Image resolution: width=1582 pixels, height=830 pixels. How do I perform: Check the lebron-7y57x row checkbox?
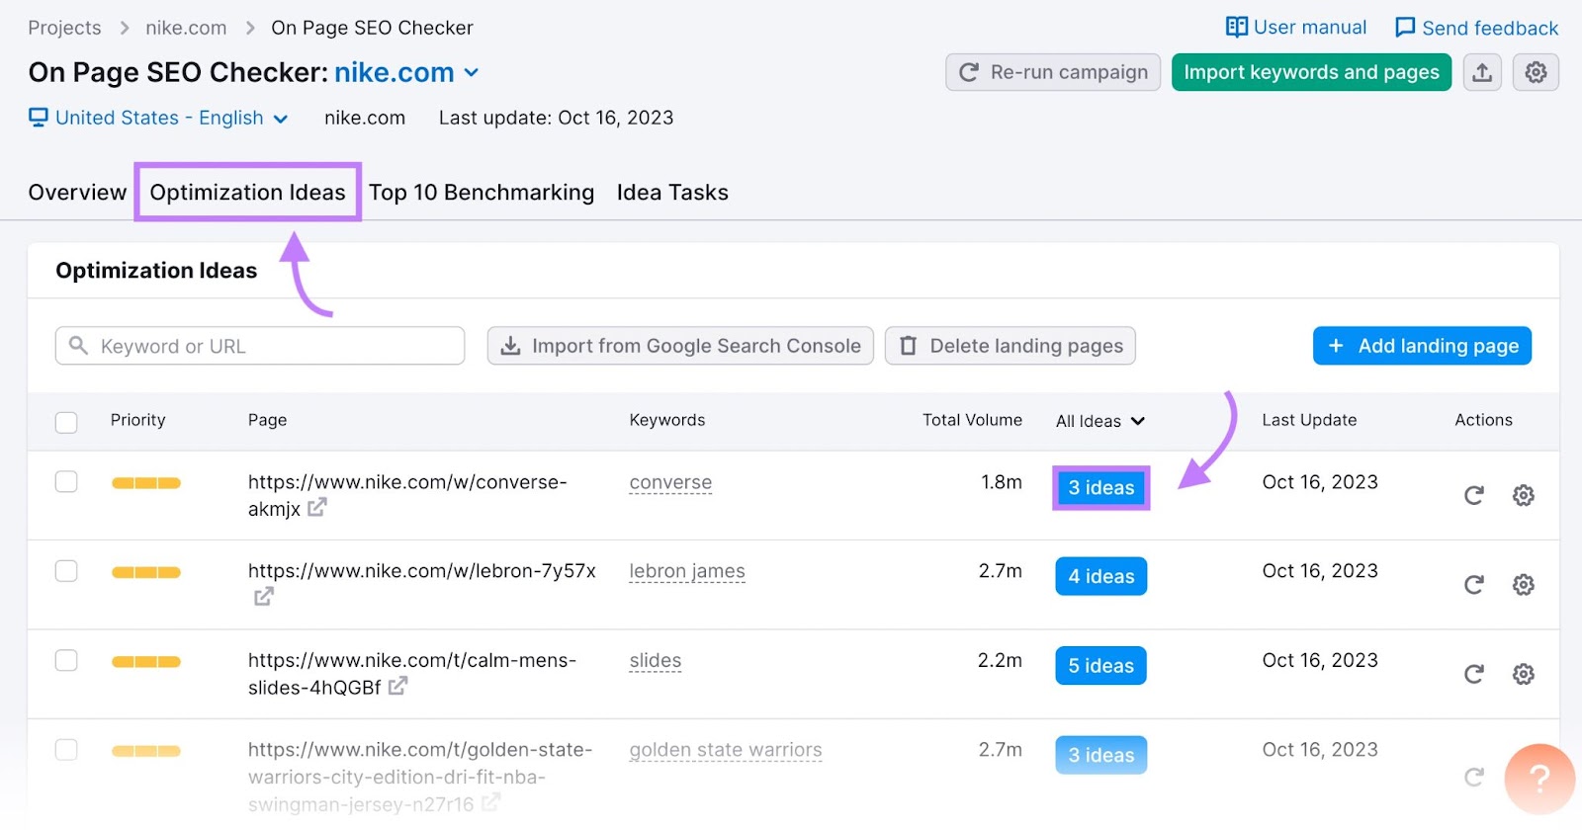click(x=66, y=571)
